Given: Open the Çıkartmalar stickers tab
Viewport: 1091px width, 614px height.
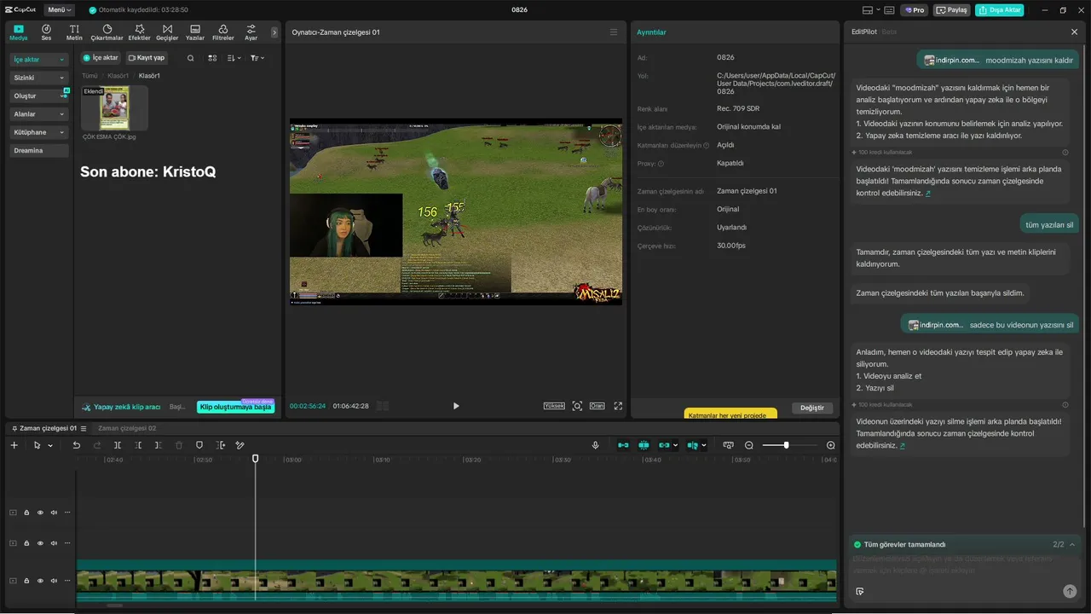Looking at the screenshot, I should pyautogui.click(x=107, y=32).
